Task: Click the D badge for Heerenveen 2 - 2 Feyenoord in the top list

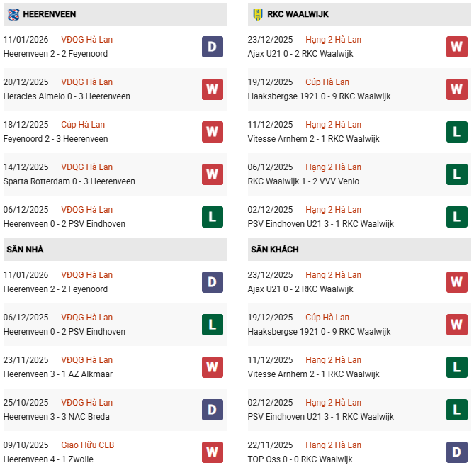Action: coord(213,47)
